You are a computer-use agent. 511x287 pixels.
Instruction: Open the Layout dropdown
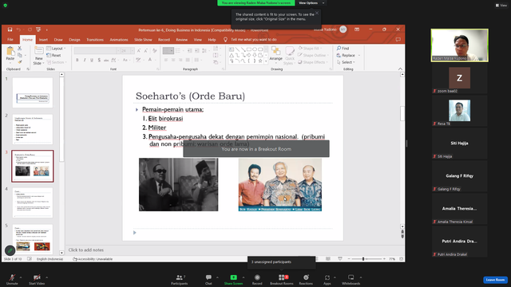coord(56,48)
